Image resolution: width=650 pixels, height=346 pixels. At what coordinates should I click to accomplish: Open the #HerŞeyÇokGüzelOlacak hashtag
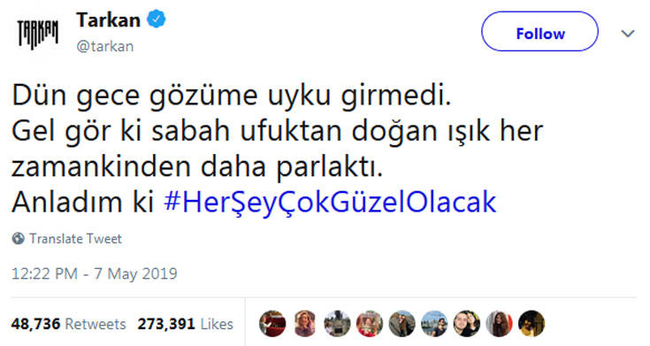(x=330, y=202)
